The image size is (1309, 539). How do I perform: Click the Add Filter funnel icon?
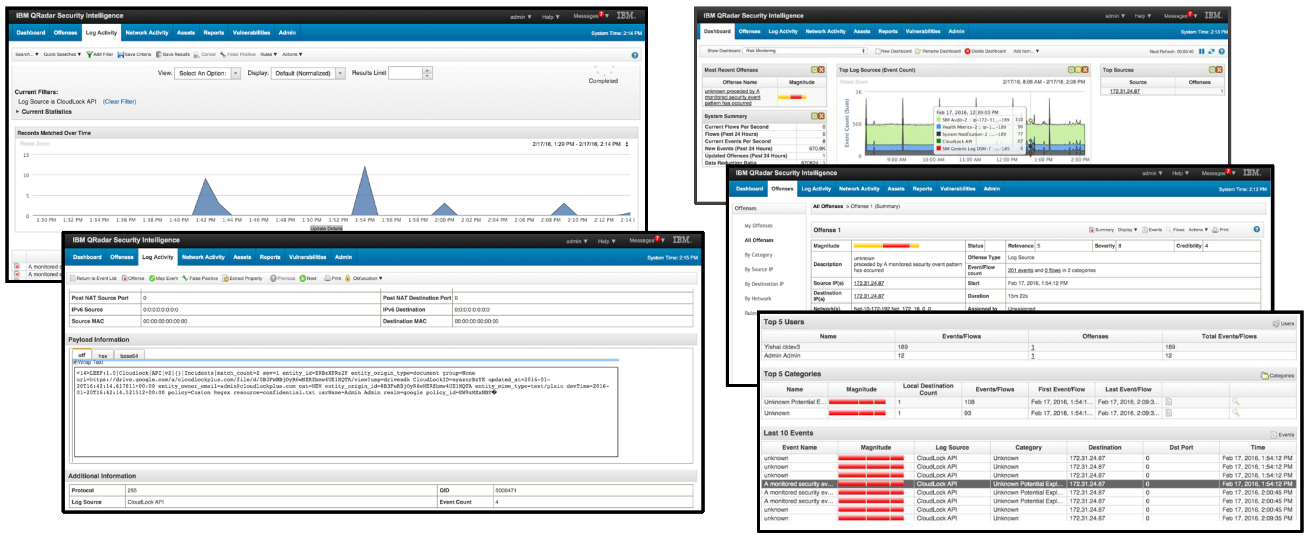(89, 54)
